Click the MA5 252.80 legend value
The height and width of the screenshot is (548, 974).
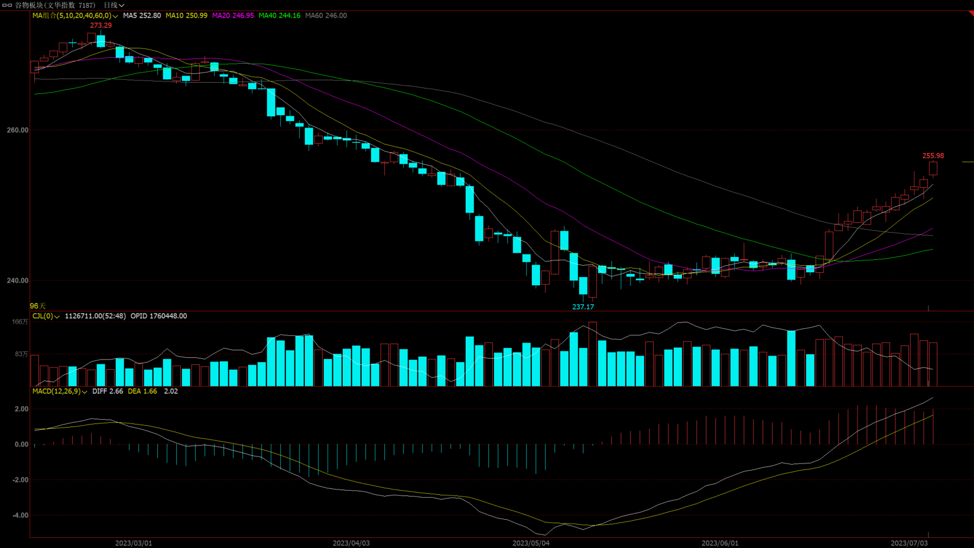tap(142, 15)
